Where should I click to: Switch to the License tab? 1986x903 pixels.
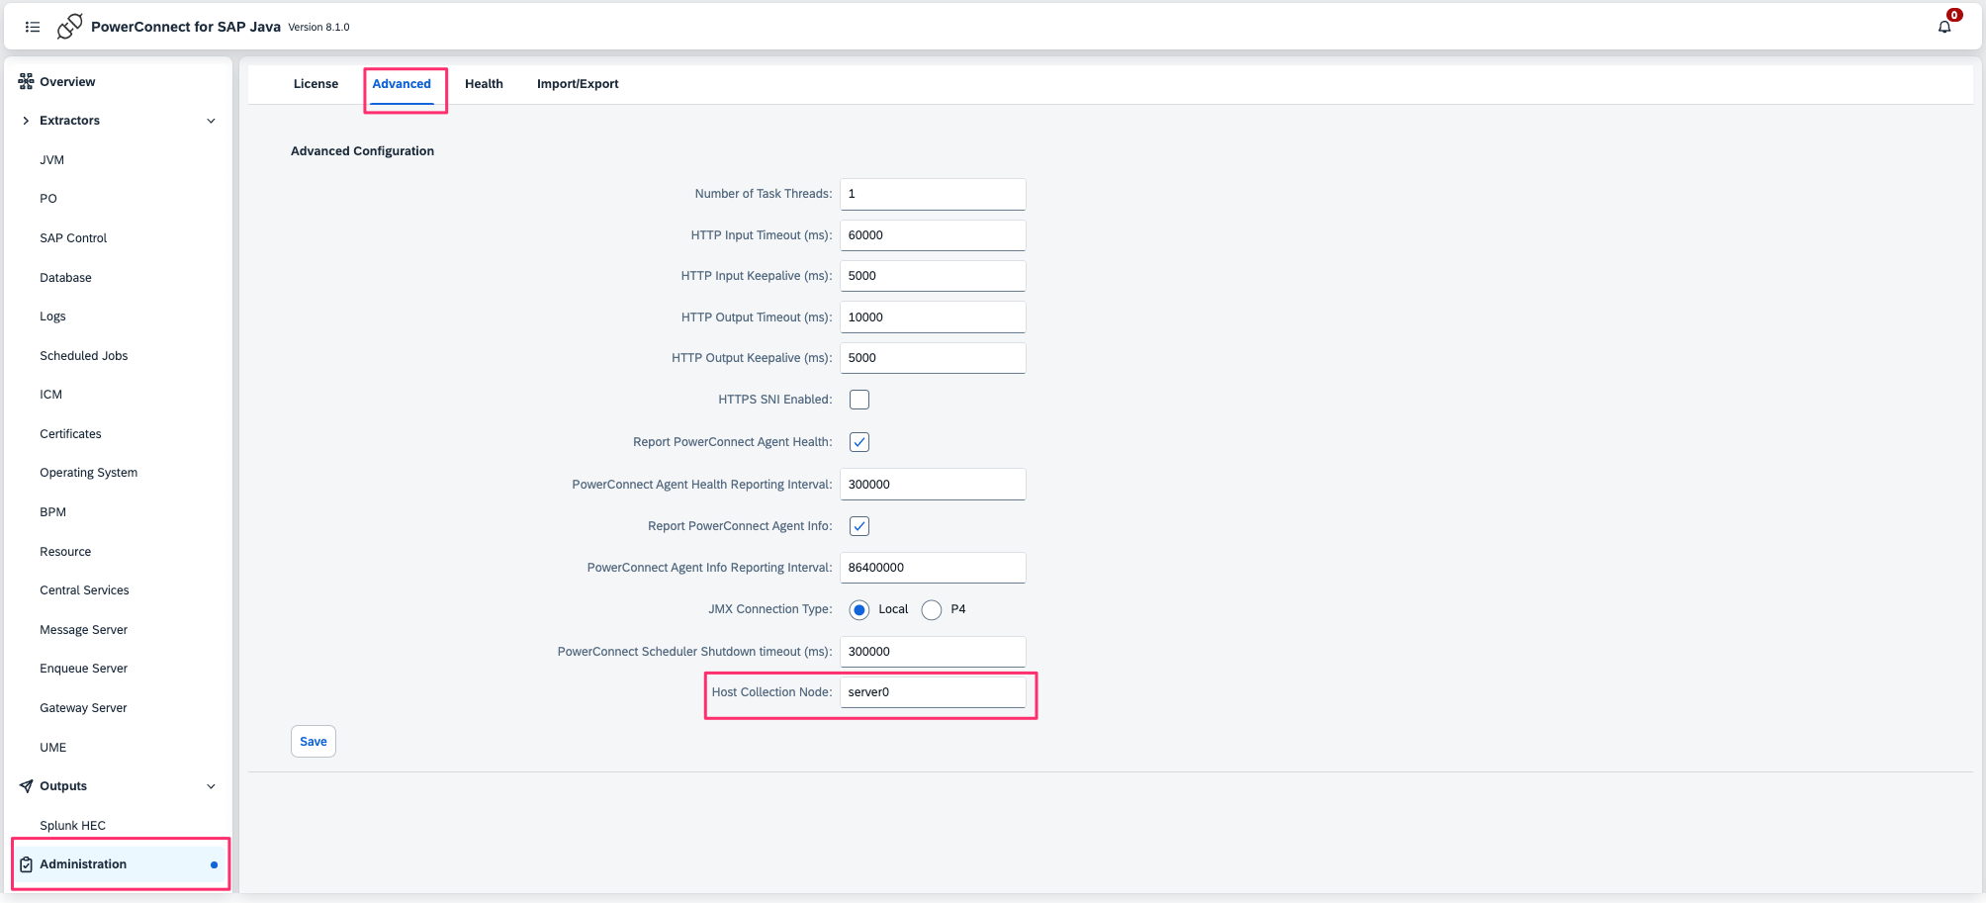[316, 84]
